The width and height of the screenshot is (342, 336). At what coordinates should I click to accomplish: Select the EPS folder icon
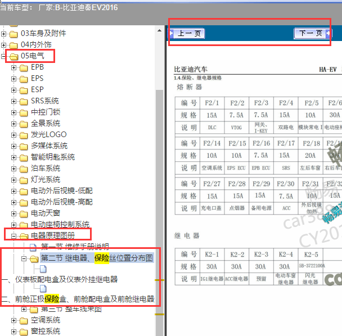coord(24,79)
